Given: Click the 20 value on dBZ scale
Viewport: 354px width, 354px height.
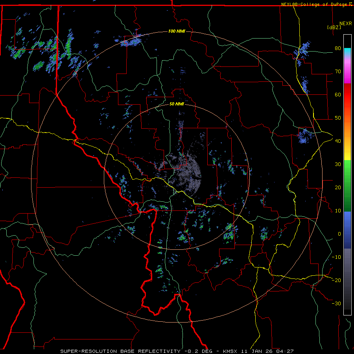Looking at the screenshot, I should coord(338,188).
